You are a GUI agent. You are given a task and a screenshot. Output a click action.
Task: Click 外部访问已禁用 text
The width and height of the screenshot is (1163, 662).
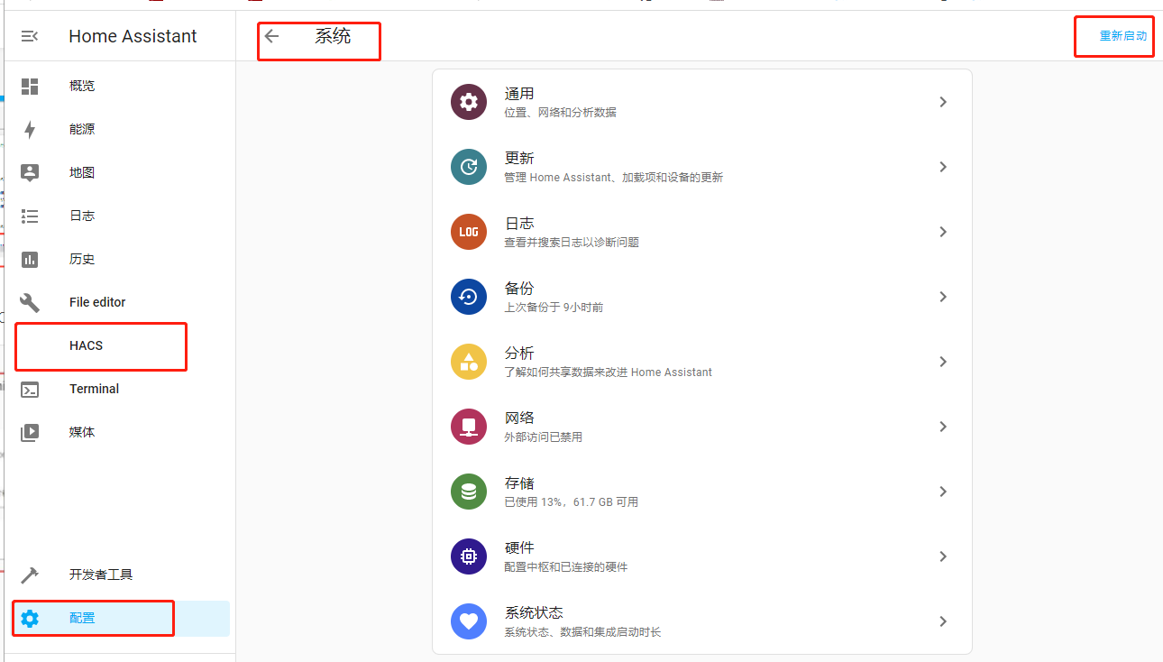click(x=543, y=437)
